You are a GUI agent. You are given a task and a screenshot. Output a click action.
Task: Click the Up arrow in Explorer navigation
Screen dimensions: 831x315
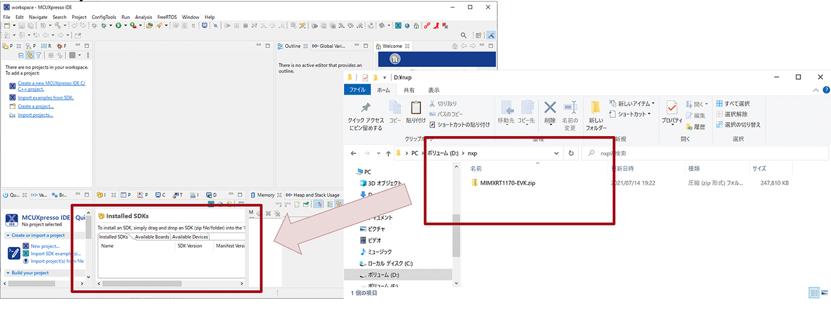point(388,153)
